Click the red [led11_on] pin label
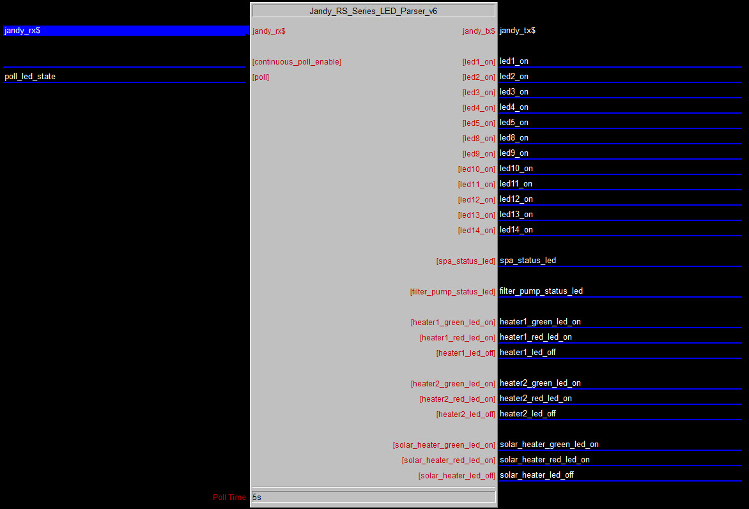Image resolution: width=749 pixels, height=509 pixels. pyautogui.click(x=477, y=184)
